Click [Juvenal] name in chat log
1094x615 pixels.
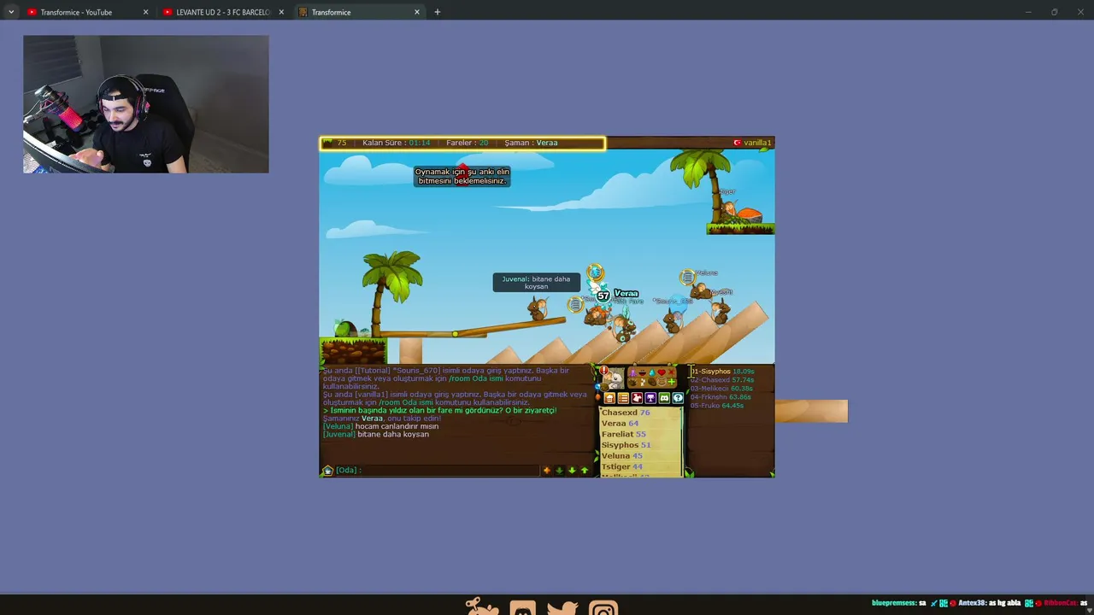click(x=339, y=434)
